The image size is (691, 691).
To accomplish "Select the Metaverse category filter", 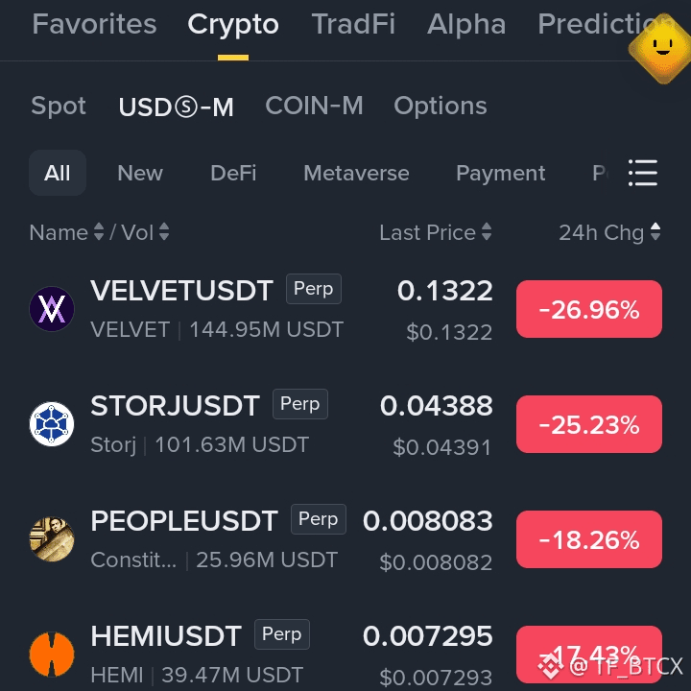I will [x=356, y=173].
